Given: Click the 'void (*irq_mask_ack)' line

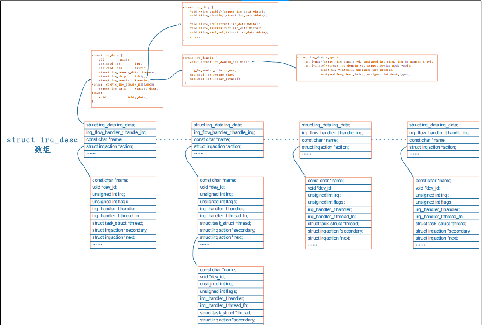Looking at the screenshot, I should (229, 32).
